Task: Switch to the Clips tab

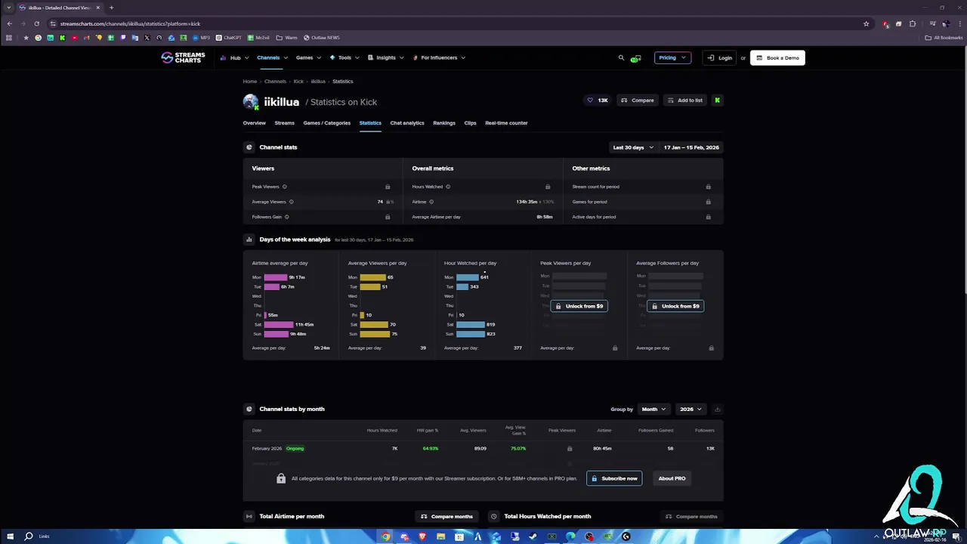Action: (x=470, y=122)
